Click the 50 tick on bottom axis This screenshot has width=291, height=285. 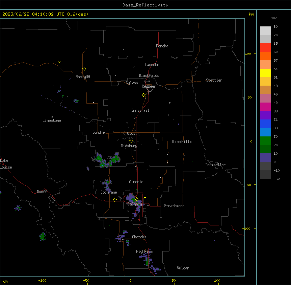pos(174,280)
